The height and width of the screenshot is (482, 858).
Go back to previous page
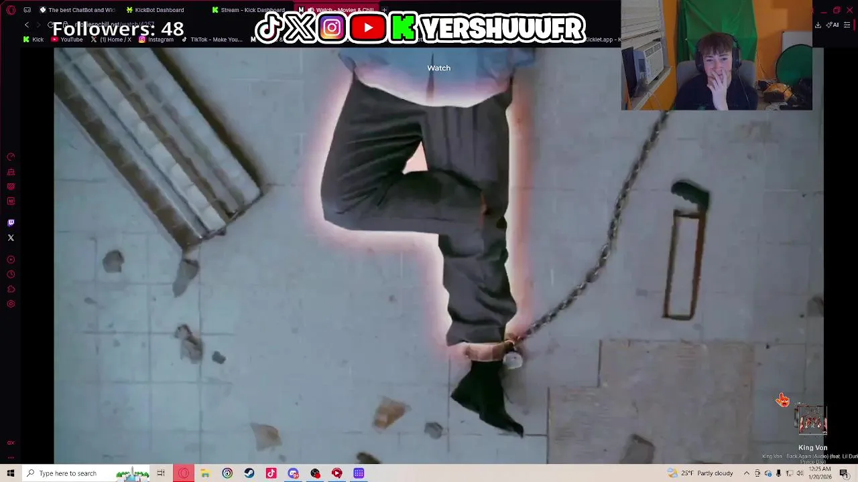click(x=27, y=25)
